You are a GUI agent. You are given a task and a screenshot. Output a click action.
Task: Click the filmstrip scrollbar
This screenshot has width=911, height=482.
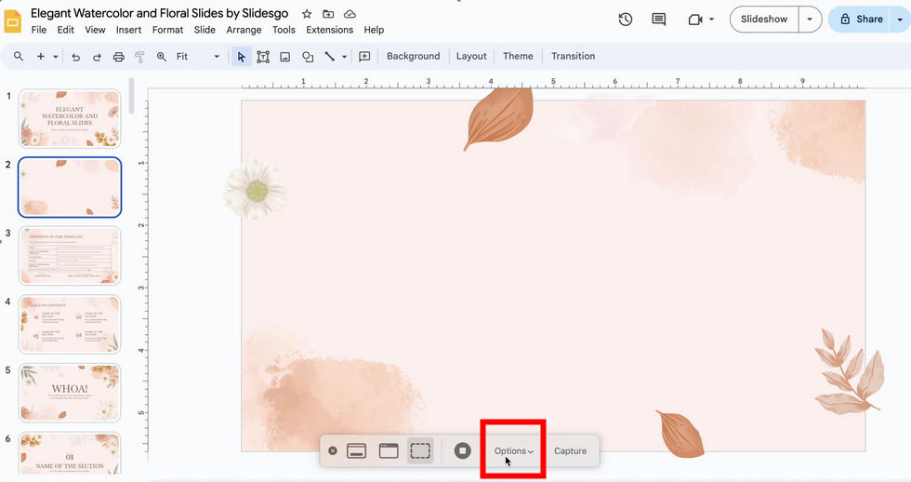click(132, 96)
